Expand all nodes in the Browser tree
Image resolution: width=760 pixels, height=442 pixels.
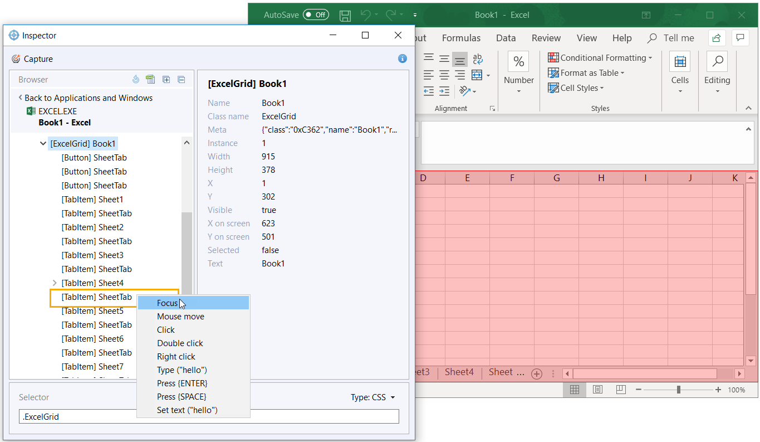(x=166, y=79)
